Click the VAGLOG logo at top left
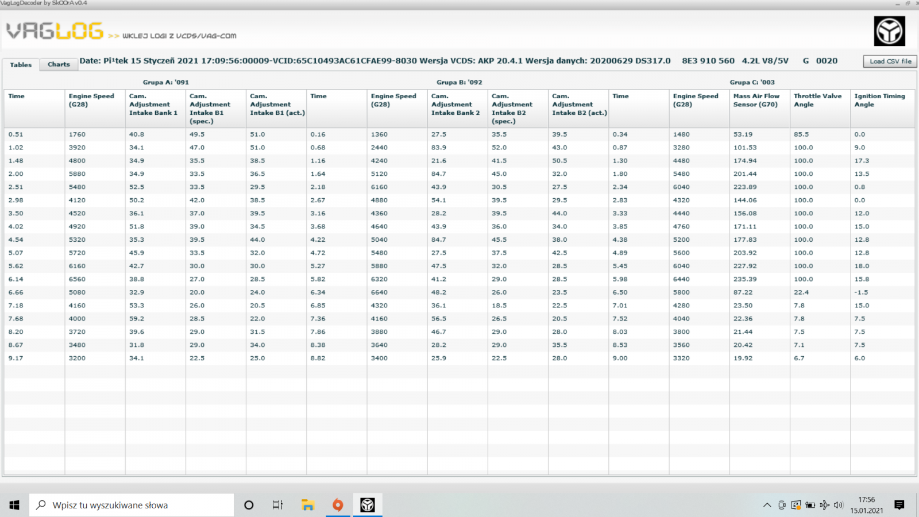 point(55,31)
